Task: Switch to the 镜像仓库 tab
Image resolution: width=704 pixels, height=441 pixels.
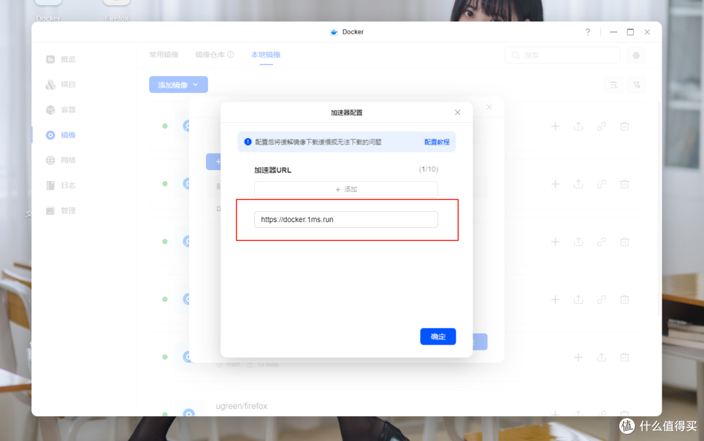Action: pos(210,55)
